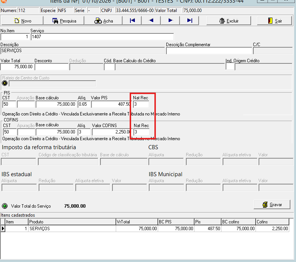Viewport: 296px width, 262px height.
Task: Click Ind. Origem Crédito code box
Action: pos(230,67)
